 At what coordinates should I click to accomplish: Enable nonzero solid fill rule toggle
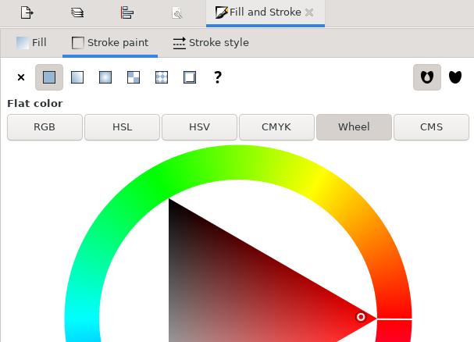(455, 77)
